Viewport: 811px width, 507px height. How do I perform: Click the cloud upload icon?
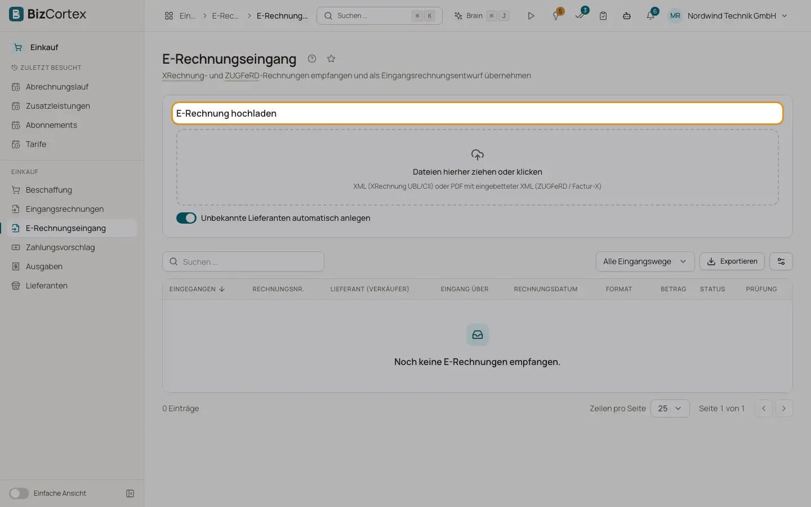click(x=478, y=154)
